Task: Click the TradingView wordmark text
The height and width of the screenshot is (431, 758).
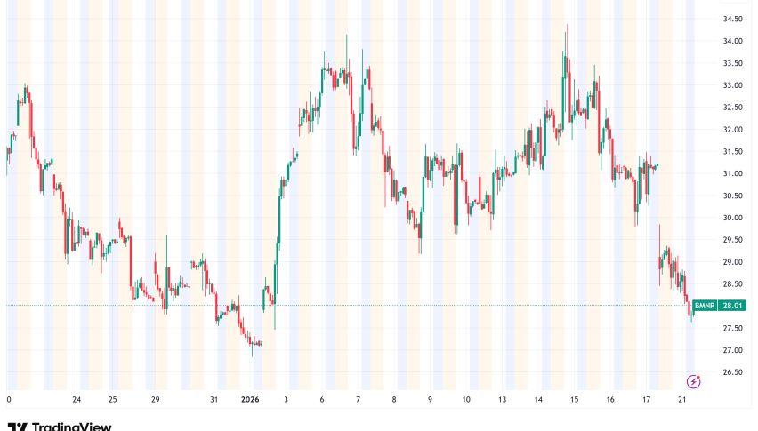Action: (71, 427)
